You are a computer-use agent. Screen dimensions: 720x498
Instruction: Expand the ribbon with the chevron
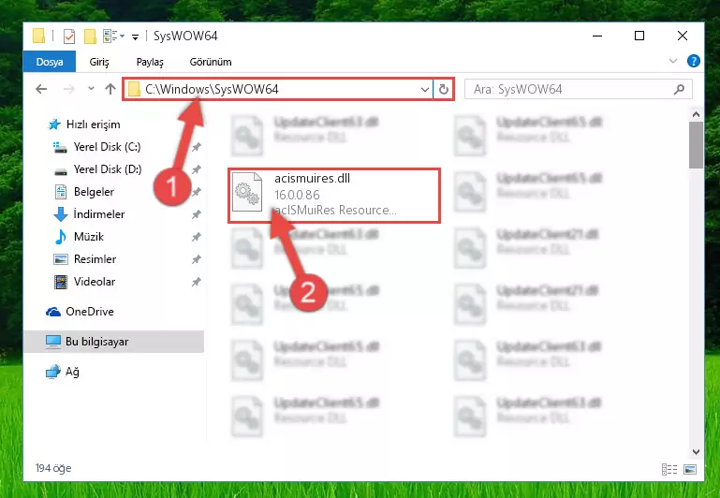click(673, 61)
